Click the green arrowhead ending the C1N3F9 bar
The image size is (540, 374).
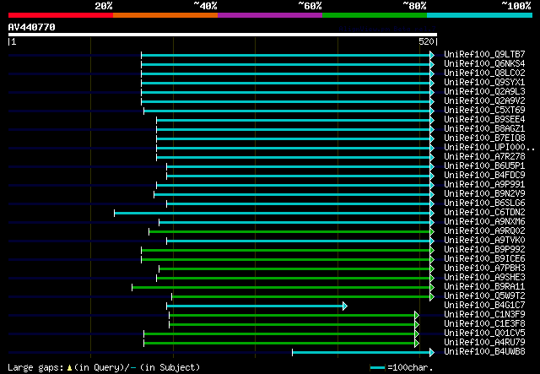(417, 316)
